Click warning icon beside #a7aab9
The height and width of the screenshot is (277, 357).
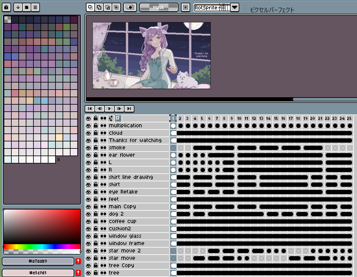[x=78, y=261]
